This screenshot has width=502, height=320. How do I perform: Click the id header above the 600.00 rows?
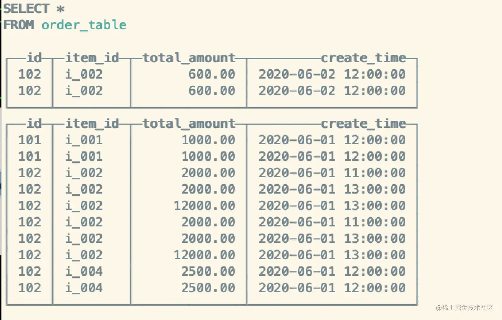34,58
